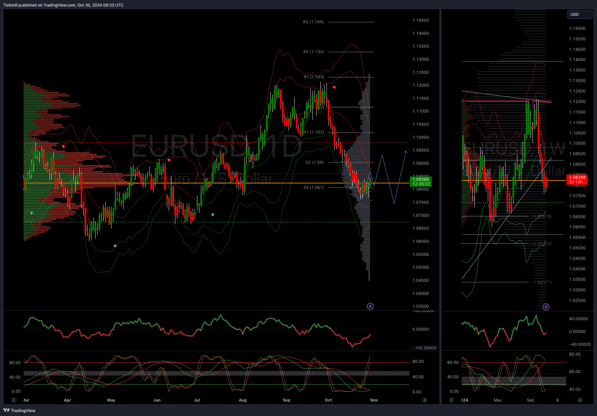Click -40.00000 on the weekly oscillator scale

click(x=580, y=344)
